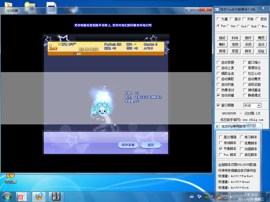Screen dimensions: 270x202
Task: Click the 1st player name in results
Action: click(x=69, y=44)
